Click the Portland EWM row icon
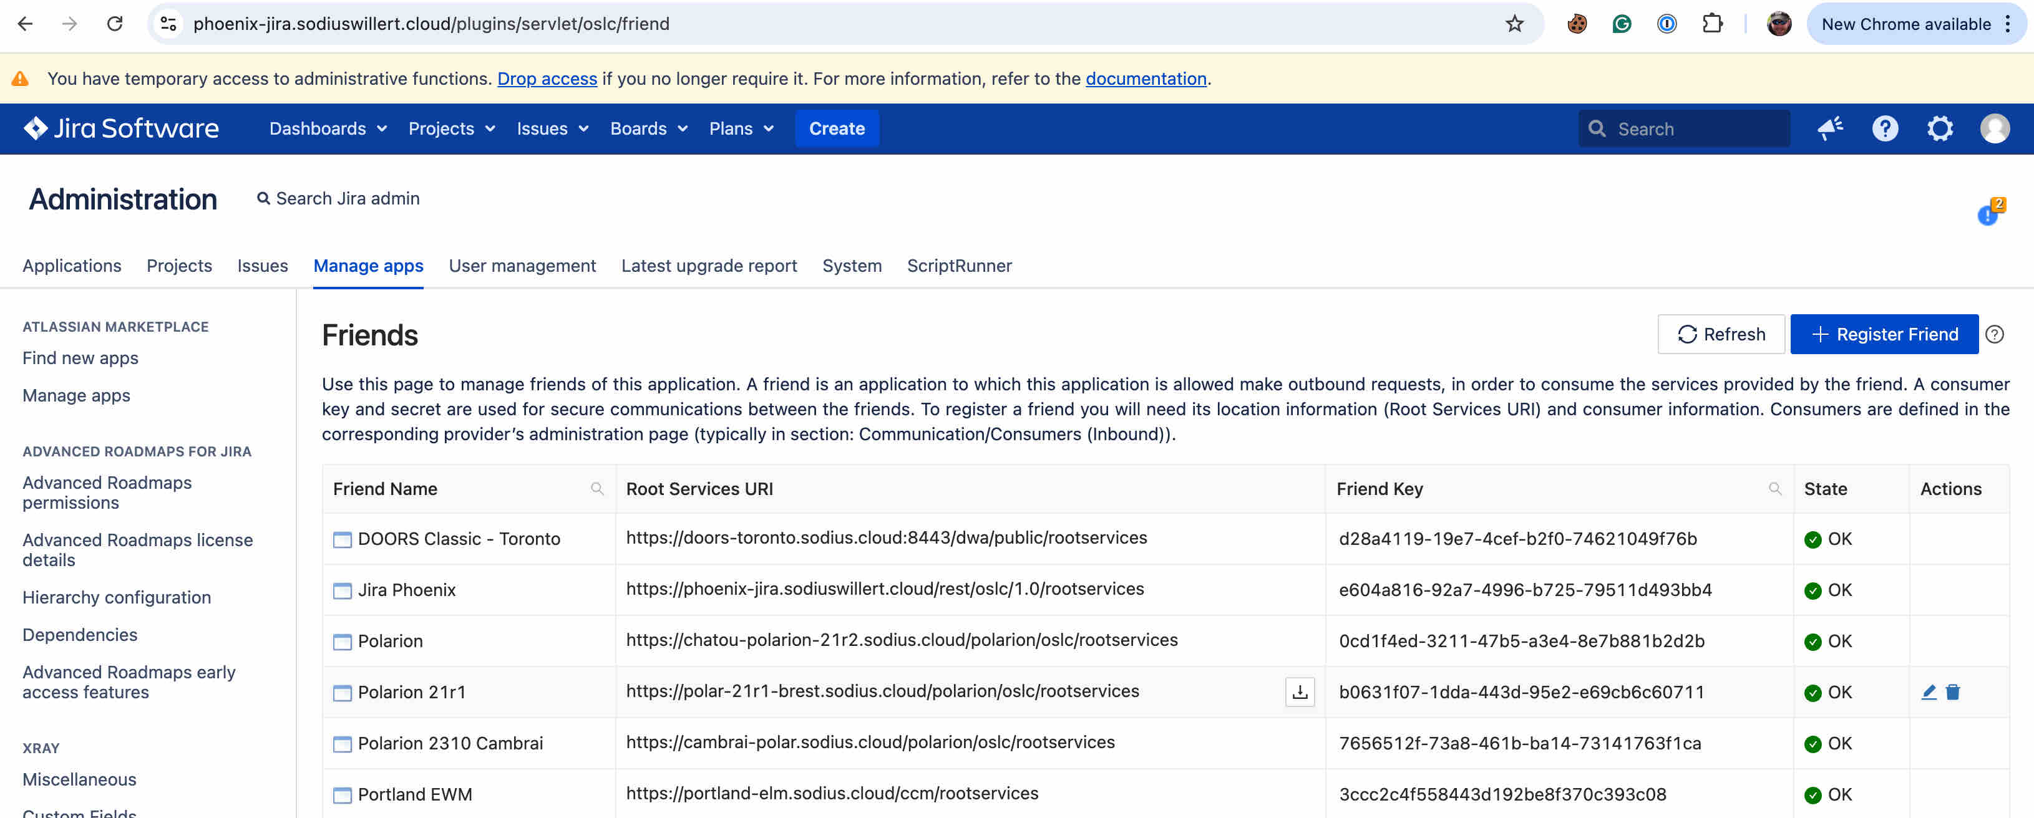Image resolution: width=2034 pixels, height=818 pixels. 342,795
